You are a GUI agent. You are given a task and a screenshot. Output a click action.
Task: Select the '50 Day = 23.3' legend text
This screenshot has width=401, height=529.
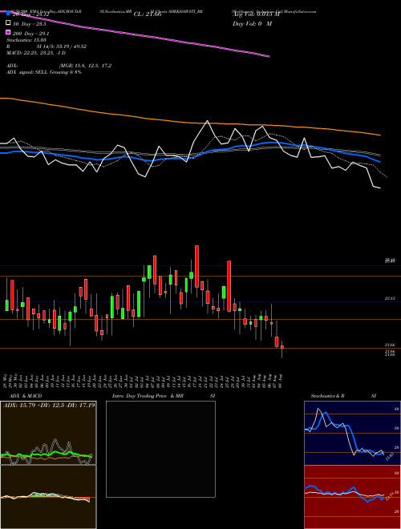[30, 23]
